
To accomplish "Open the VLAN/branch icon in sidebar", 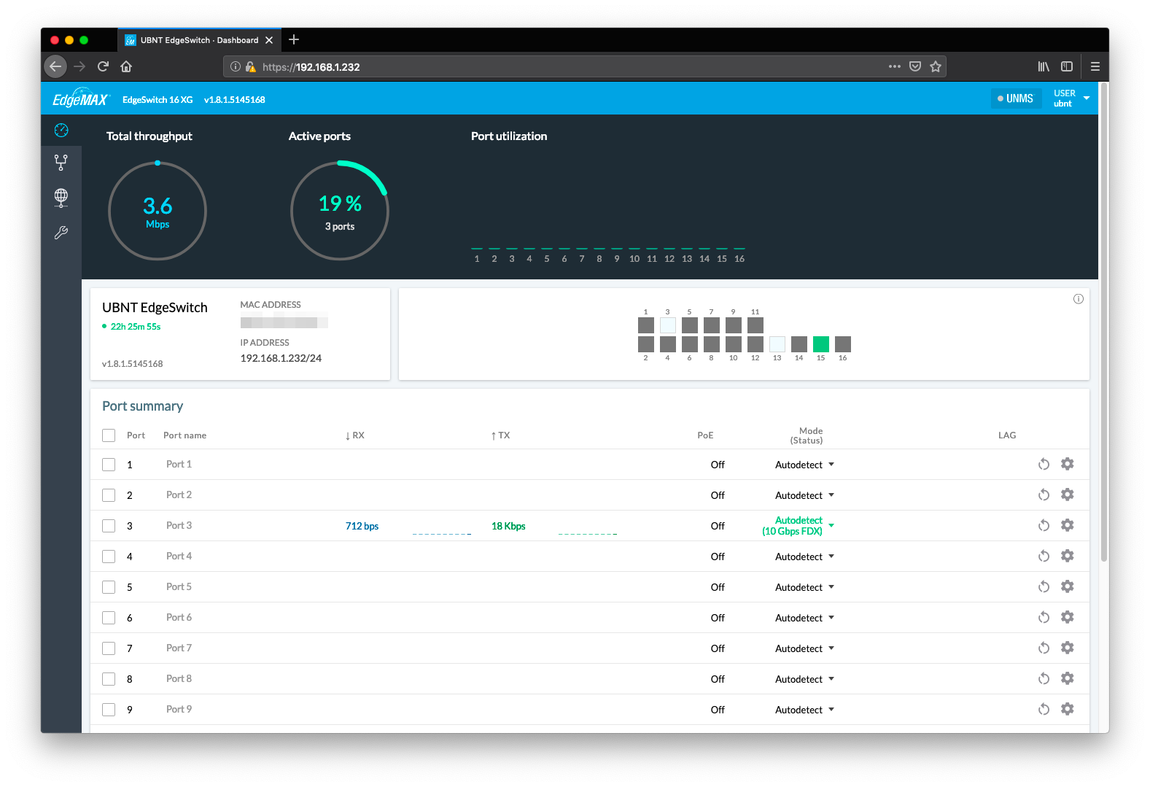I will (x=61, y=163).
